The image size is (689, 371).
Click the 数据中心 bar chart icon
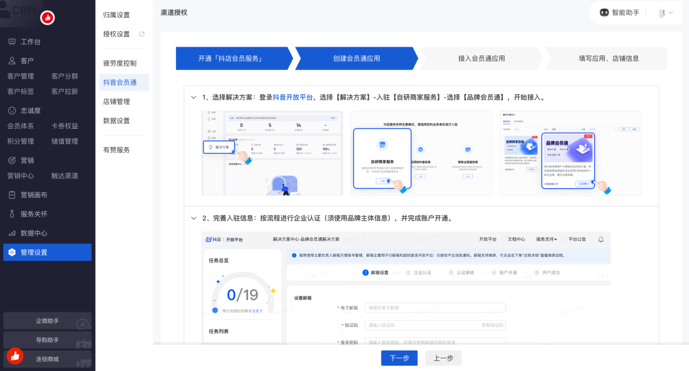(12, 233)
